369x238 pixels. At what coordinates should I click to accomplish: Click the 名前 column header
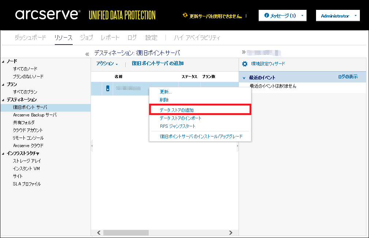click(x=119, y=76)
